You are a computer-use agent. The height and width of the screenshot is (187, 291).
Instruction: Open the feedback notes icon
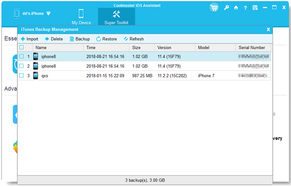[255, 7]
